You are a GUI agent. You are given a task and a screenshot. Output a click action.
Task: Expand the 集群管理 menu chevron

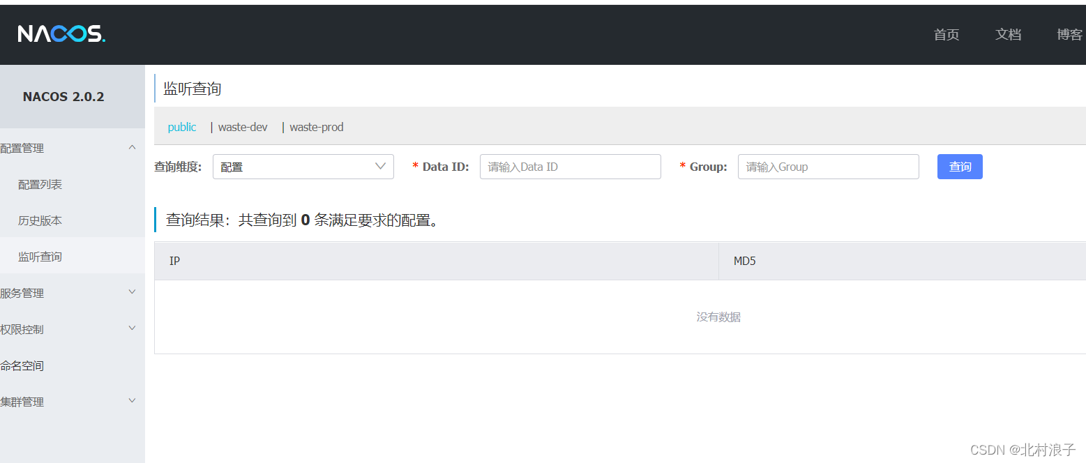132,401
